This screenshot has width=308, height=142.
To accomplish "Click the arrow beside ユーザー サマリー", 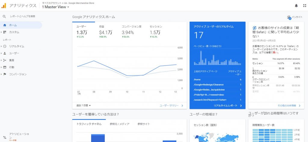I will [x=182, y=106].
